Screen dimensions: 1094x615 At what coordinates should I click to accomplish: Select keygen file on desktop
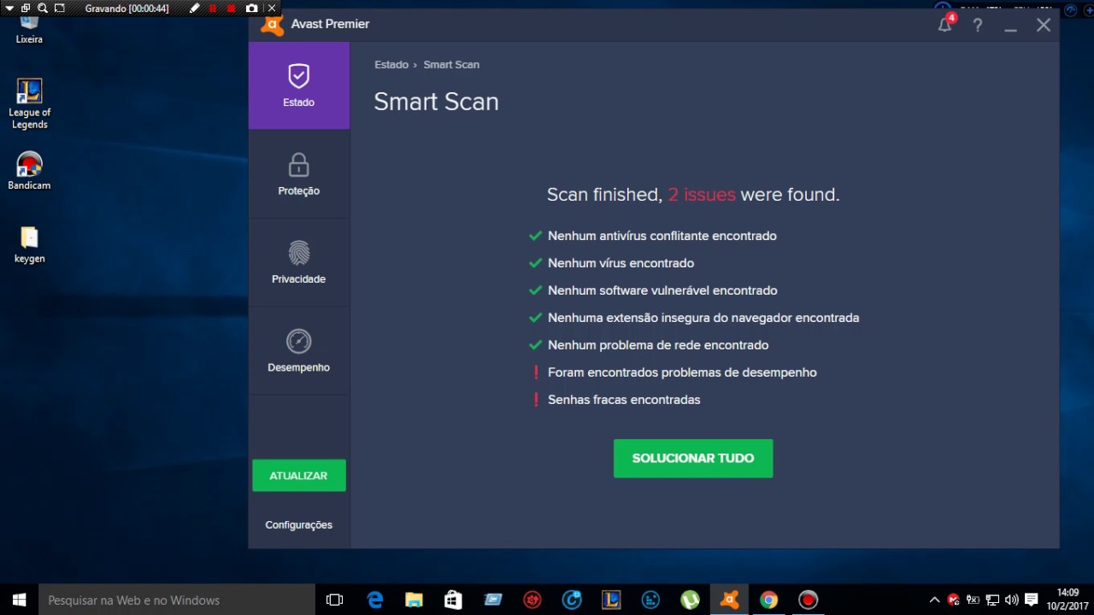point(30,244)
